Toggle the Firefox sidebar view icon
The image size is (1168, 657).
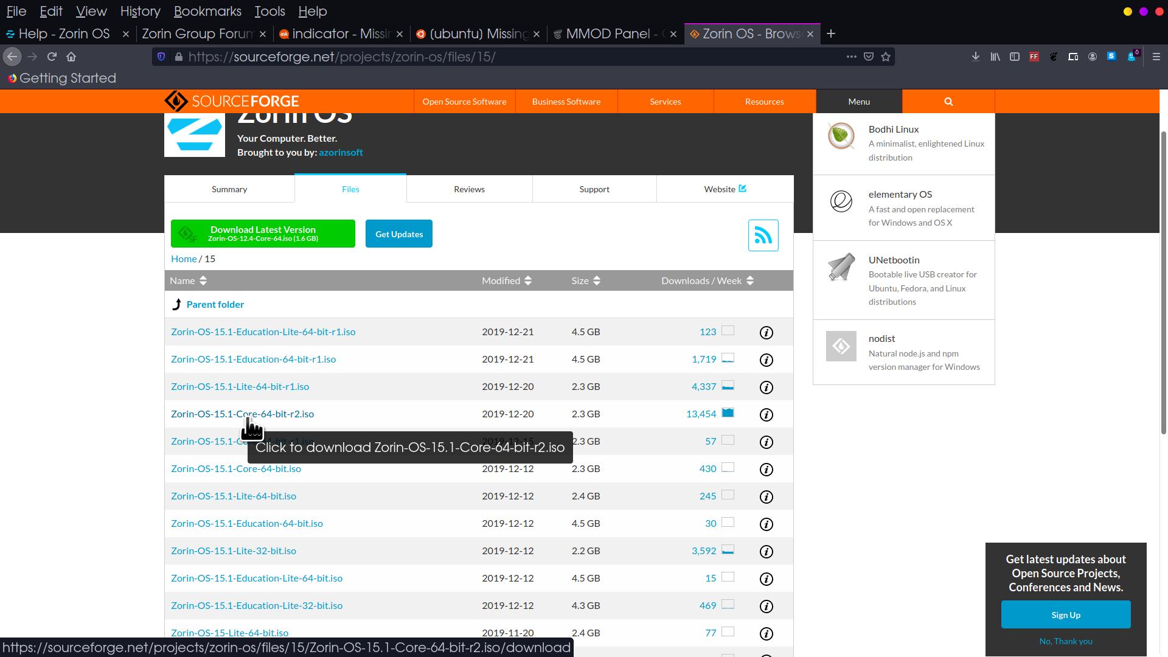click(x=1014, y=57)
